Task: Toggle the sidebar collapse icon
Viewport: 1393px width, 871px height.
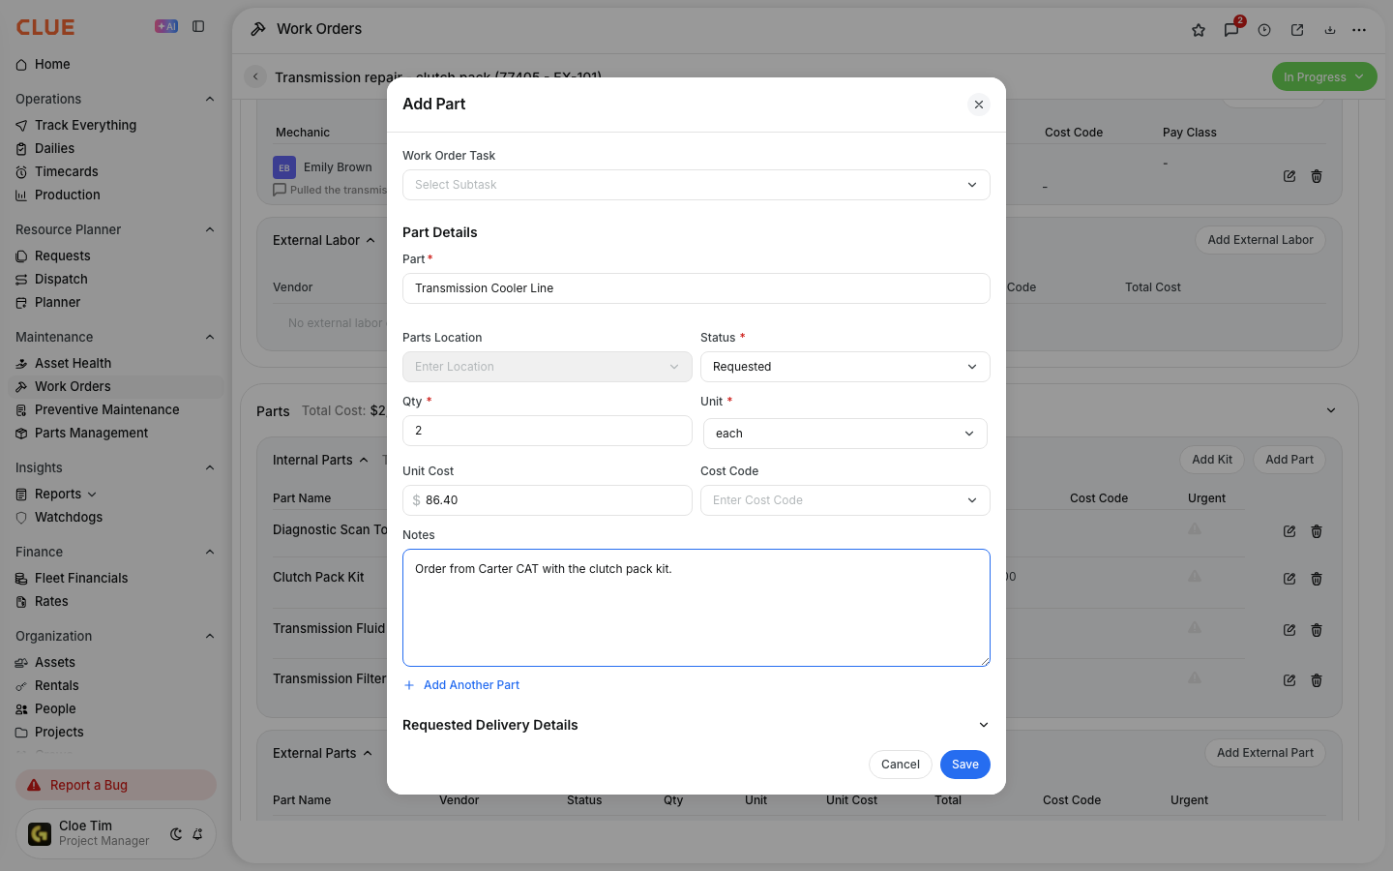Action: click(x=198, y=27)
